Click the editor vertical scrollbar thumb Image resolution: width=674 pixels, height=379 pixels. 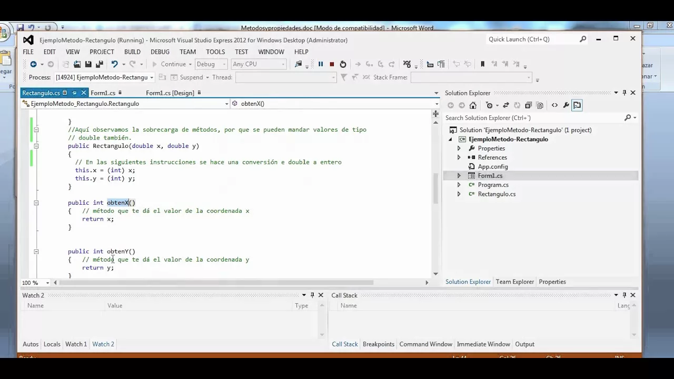435,188
